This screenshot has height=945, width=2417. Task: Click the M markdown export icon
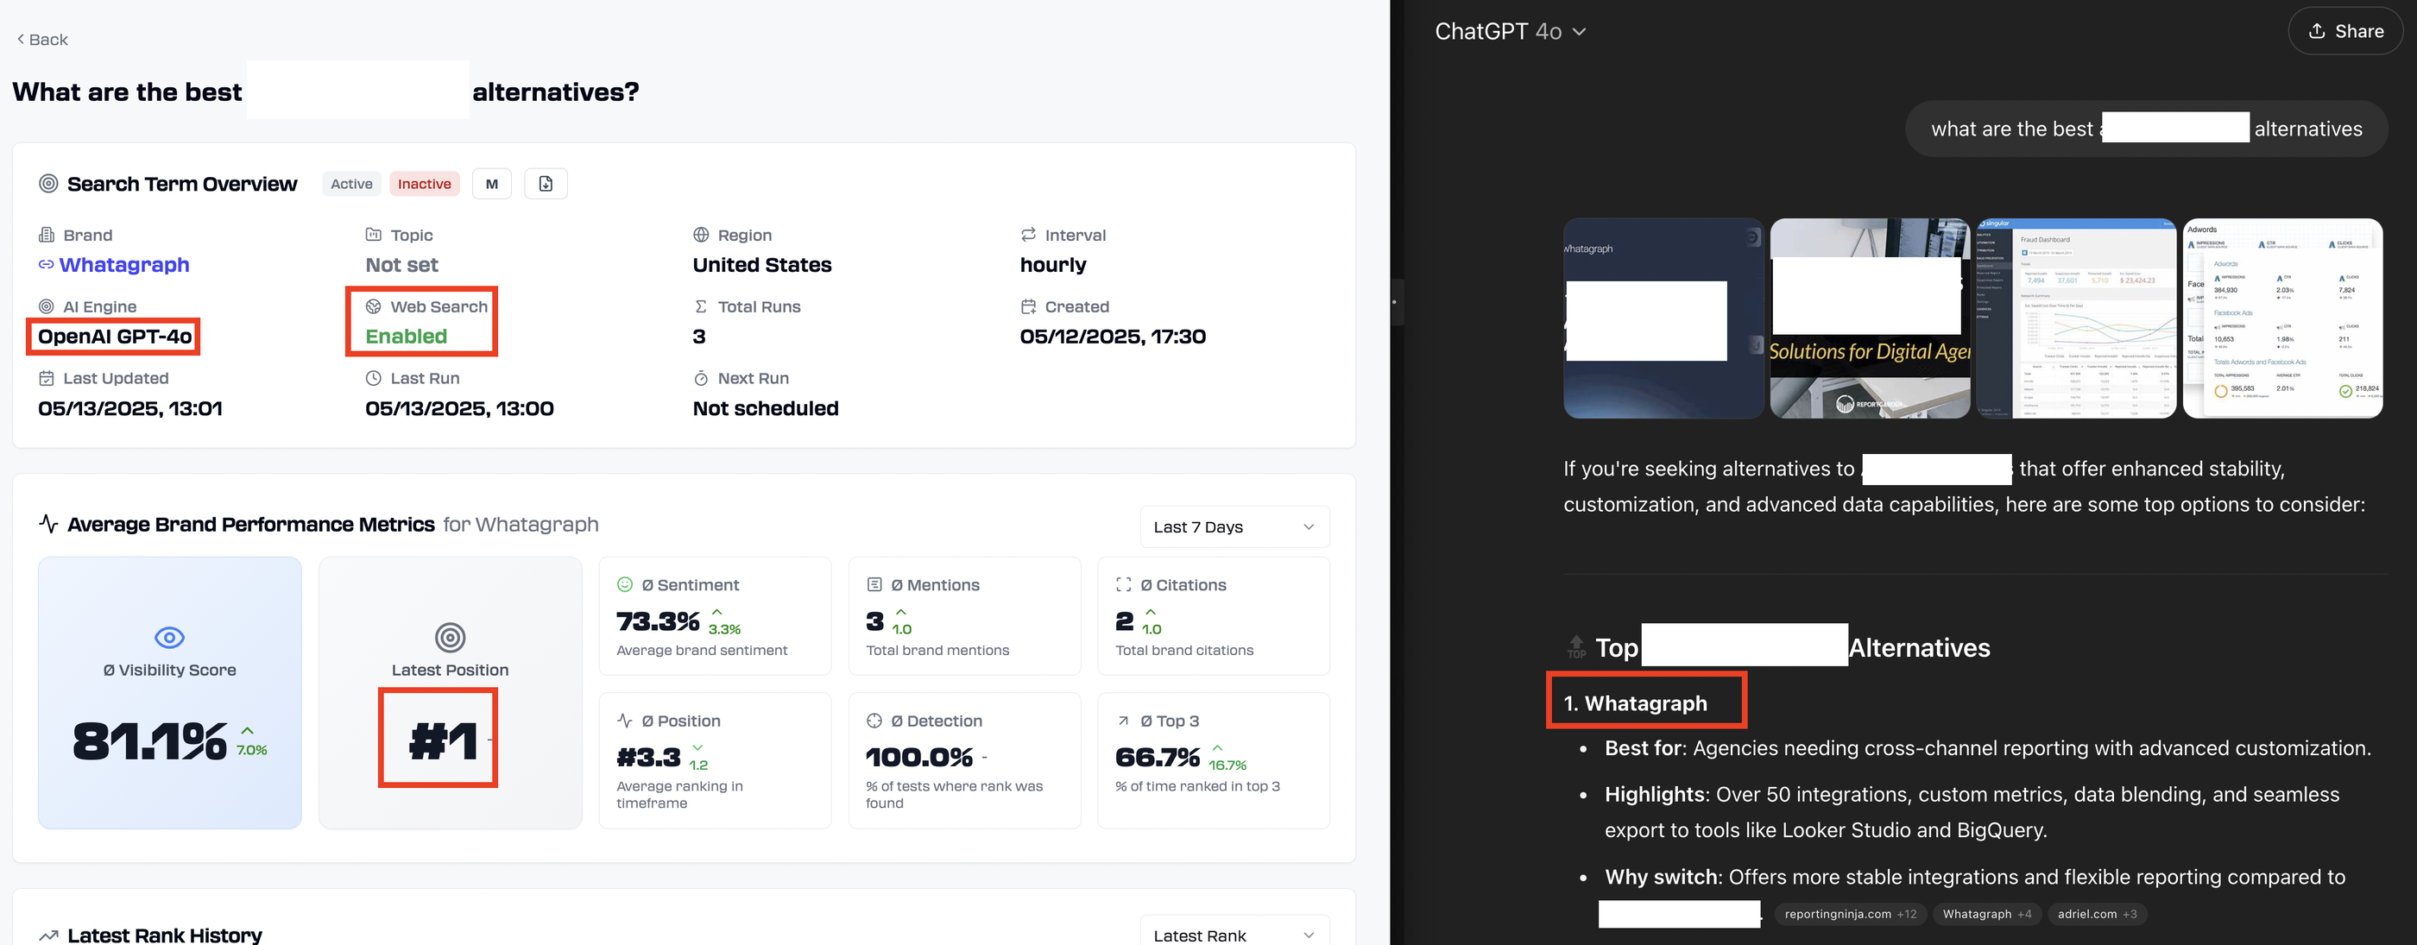click(x=492, y=183)
